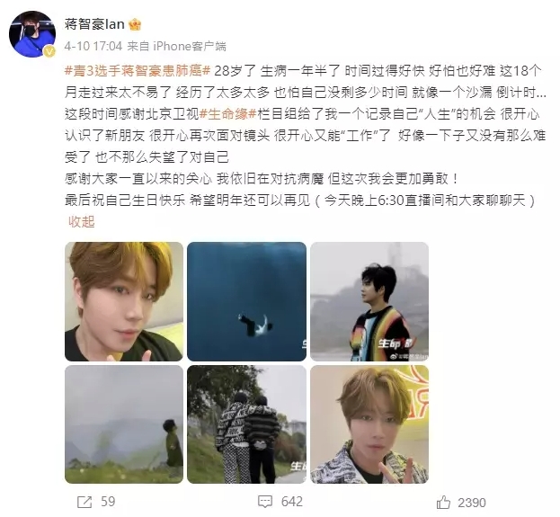Image resolution: width=560 pixels, height=517 pixels.
Task: Collapse the post text with 收起
Action: pos(82,221)
